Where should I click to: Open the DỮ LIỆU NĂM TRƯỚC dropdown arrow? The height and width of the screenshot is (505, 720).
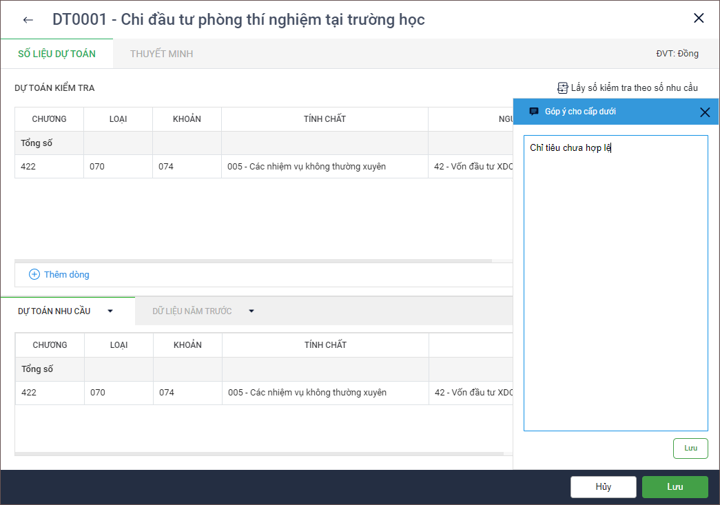click(x=251, y=311)
